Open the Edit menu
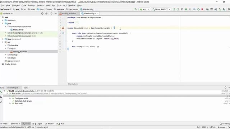The image size is (230, 129). coord(2,5)
